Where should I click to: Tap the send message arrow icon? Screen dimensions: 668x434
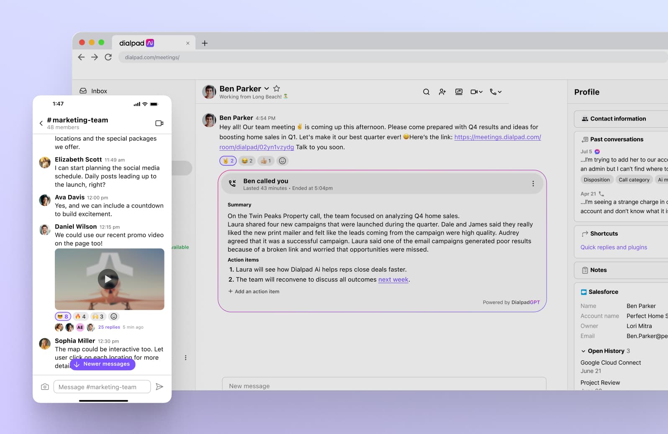point(159,387)
